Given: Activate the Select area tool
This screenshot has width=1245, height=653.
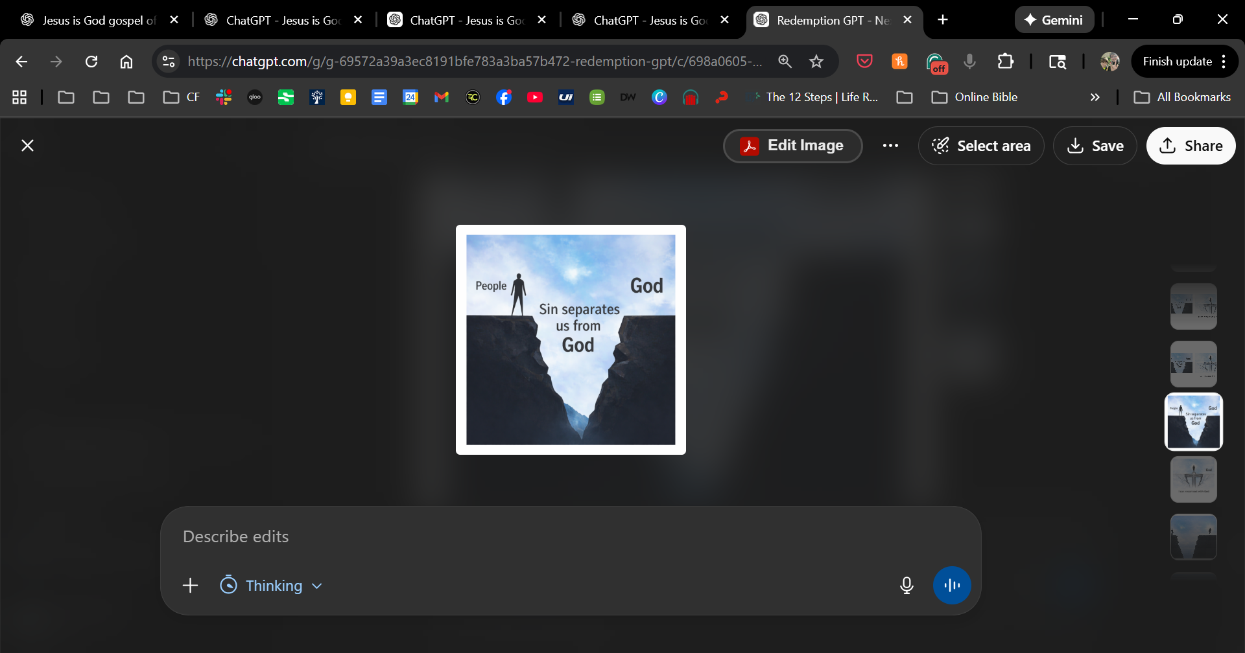Looking at the screenshot, I should (x=981, y=146).
